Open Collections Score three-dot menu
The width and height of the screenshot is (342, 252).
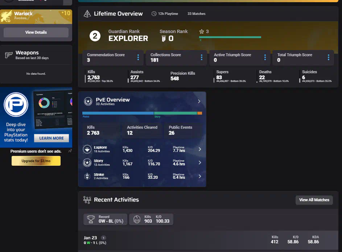(202, 57)
